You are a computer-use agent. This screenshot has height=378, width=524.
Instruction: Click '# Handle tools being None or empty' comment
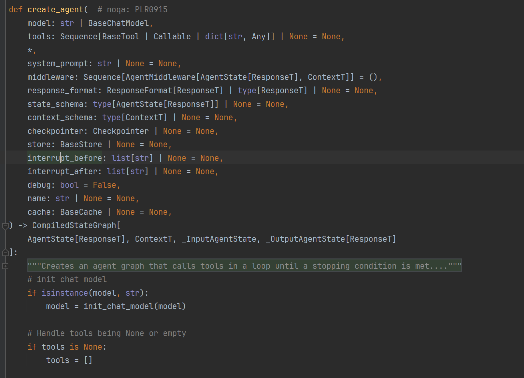[x=107, y=333]
